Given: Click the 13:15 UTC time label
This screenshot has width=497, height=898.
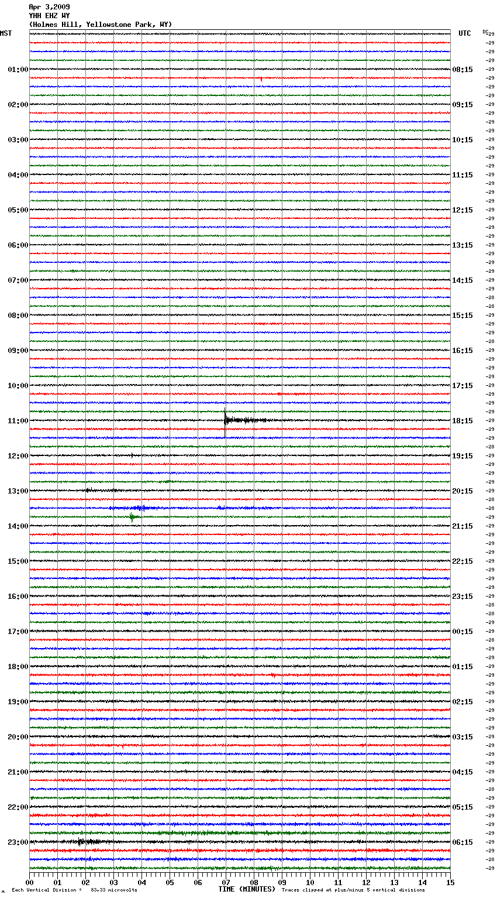Looking at the screenshot, I should point(463,245).
